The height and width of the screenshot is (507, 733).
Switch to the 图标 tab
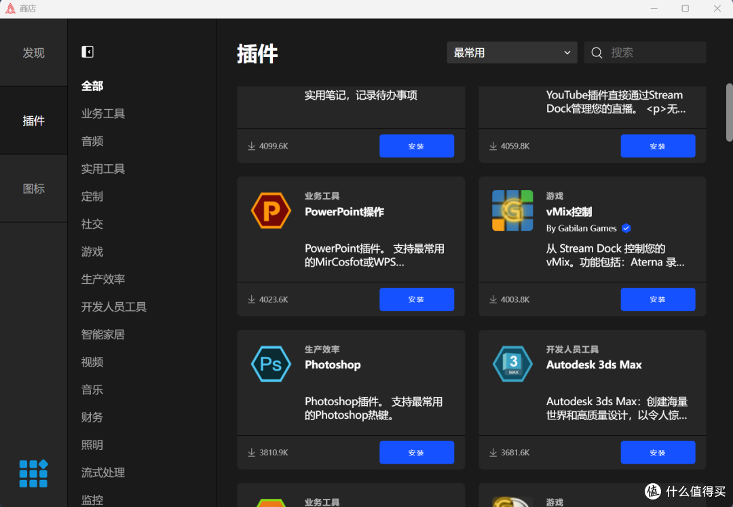coord(34,188)
